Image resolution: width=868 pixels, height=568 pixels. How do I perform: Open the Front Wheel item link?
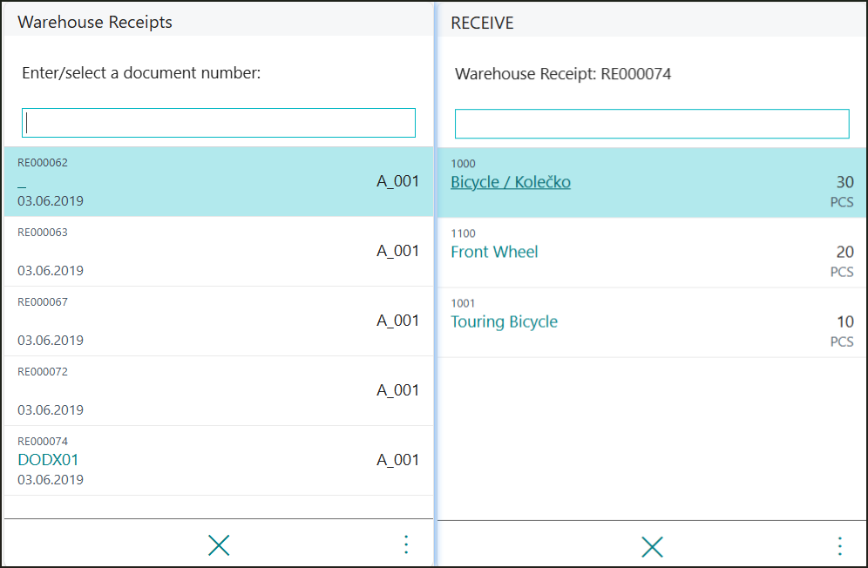[494, 252]
